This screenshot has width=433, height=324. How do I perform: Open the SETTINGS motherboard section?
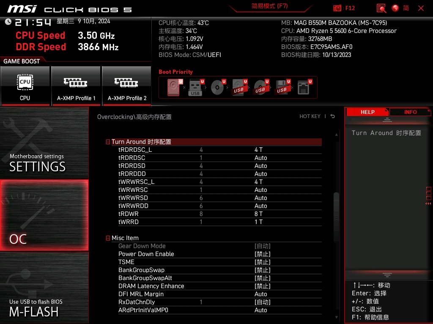point(44,143)
